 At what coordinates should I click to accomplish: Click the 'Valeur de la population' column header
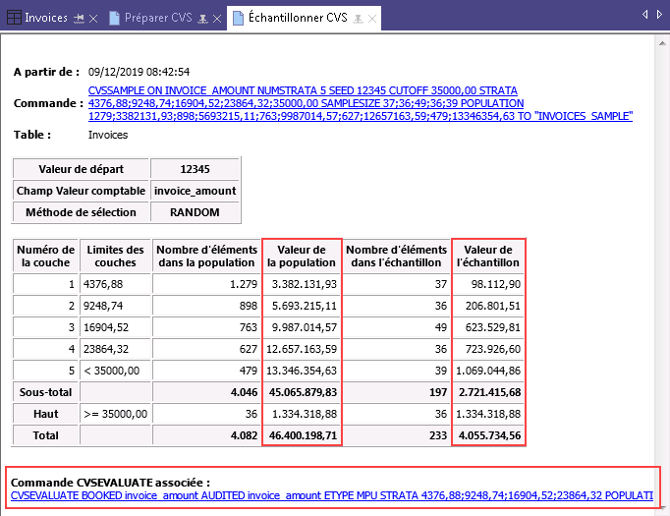302,257
